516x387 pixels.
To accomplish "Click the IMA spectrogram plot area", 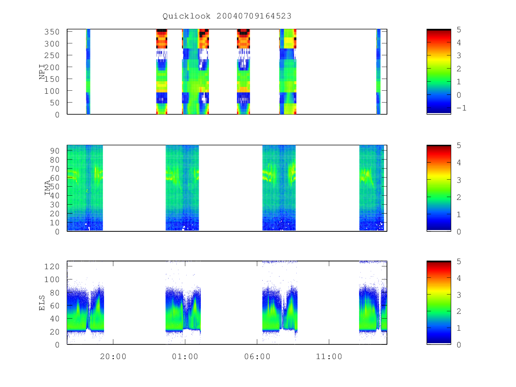I will (x=227, y=188).
